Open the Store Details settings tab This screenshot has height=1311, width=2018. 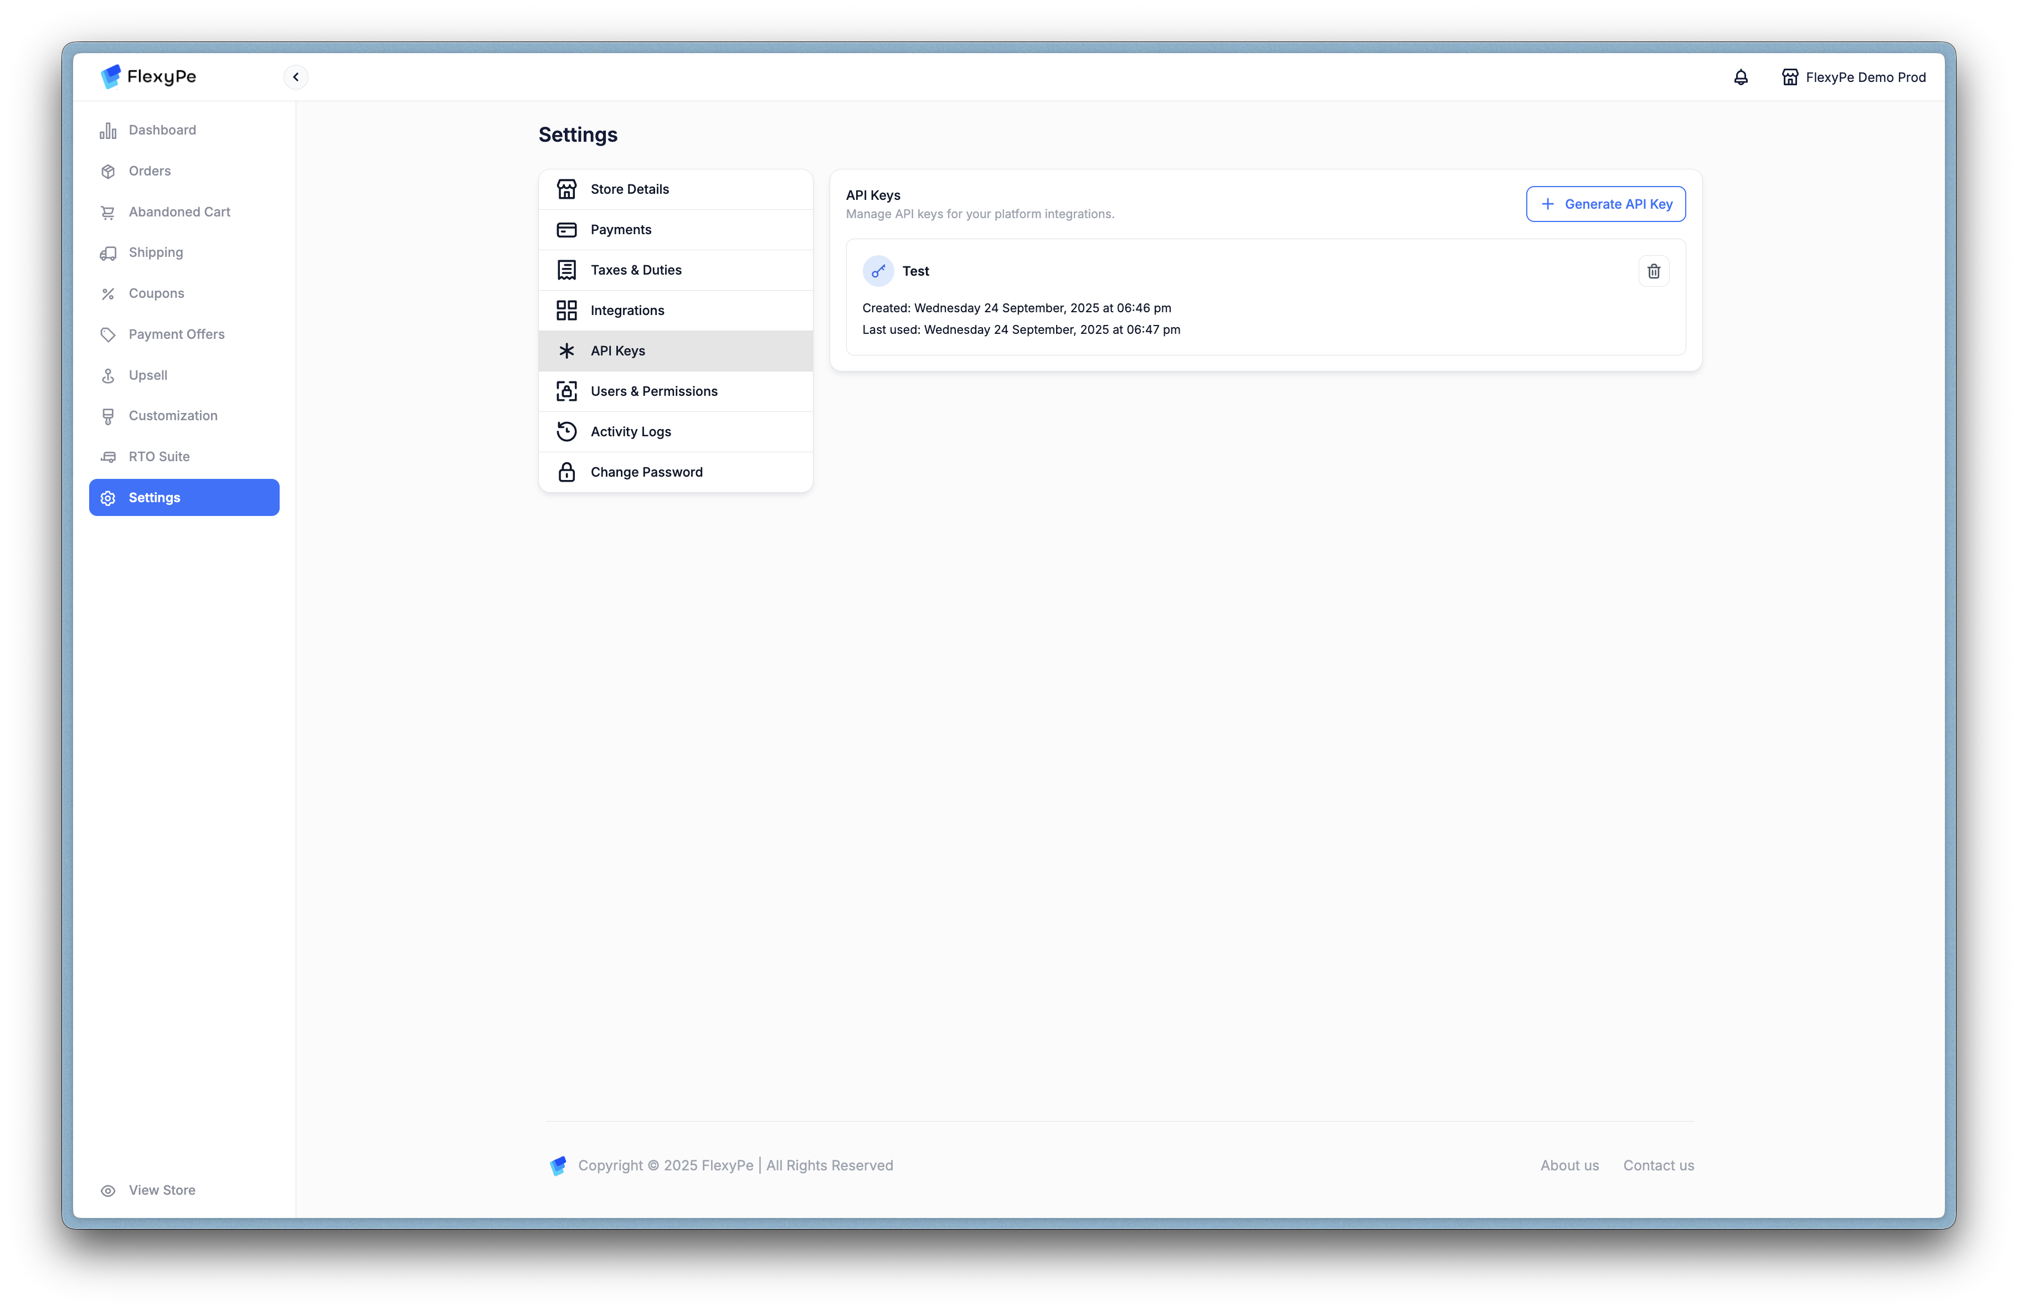click(x=629, y=190)
